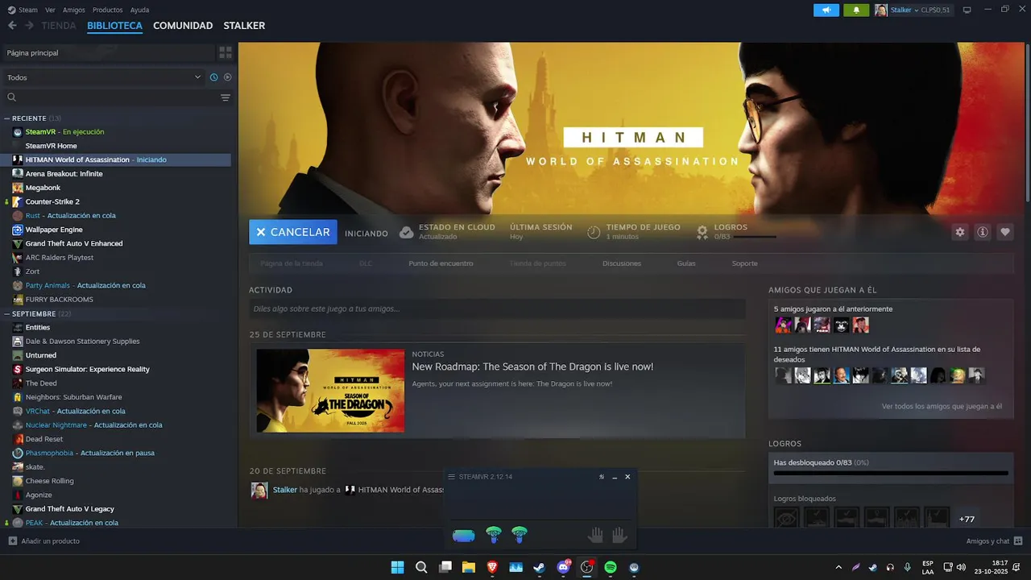Add HITMAN to favorites with heart
The height and width of the screenshot is (580, 1031).
(x=1005, y=232)
